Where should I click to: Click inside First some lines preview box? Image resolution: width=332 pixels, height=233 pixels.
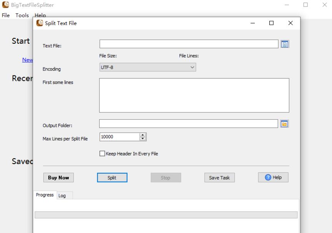[194, 95]
